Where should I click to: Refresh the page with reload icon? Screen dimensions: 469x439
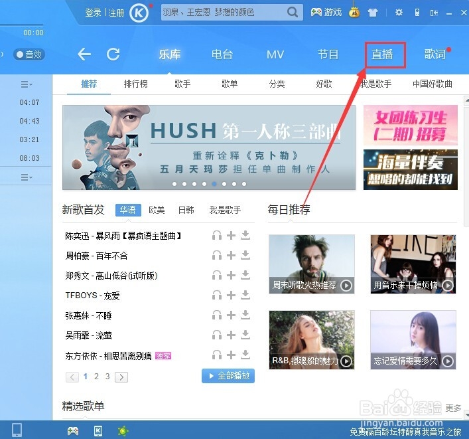click(113, 54)
